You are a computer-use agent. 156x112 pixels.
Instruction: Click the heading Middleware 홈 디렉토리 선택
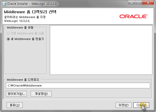(30, 12)
